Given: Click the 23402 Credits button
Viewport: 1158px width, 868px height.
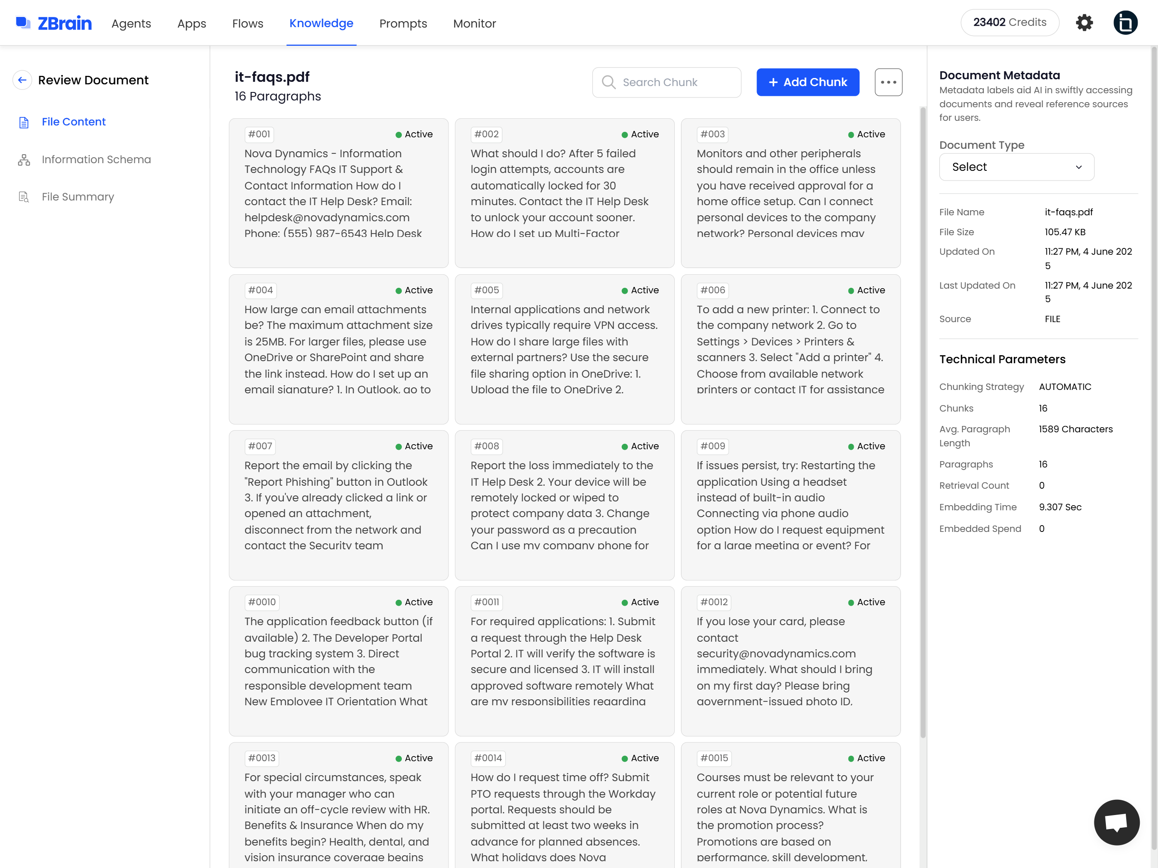Looking at the screenshot, I should coord(1010,22).
